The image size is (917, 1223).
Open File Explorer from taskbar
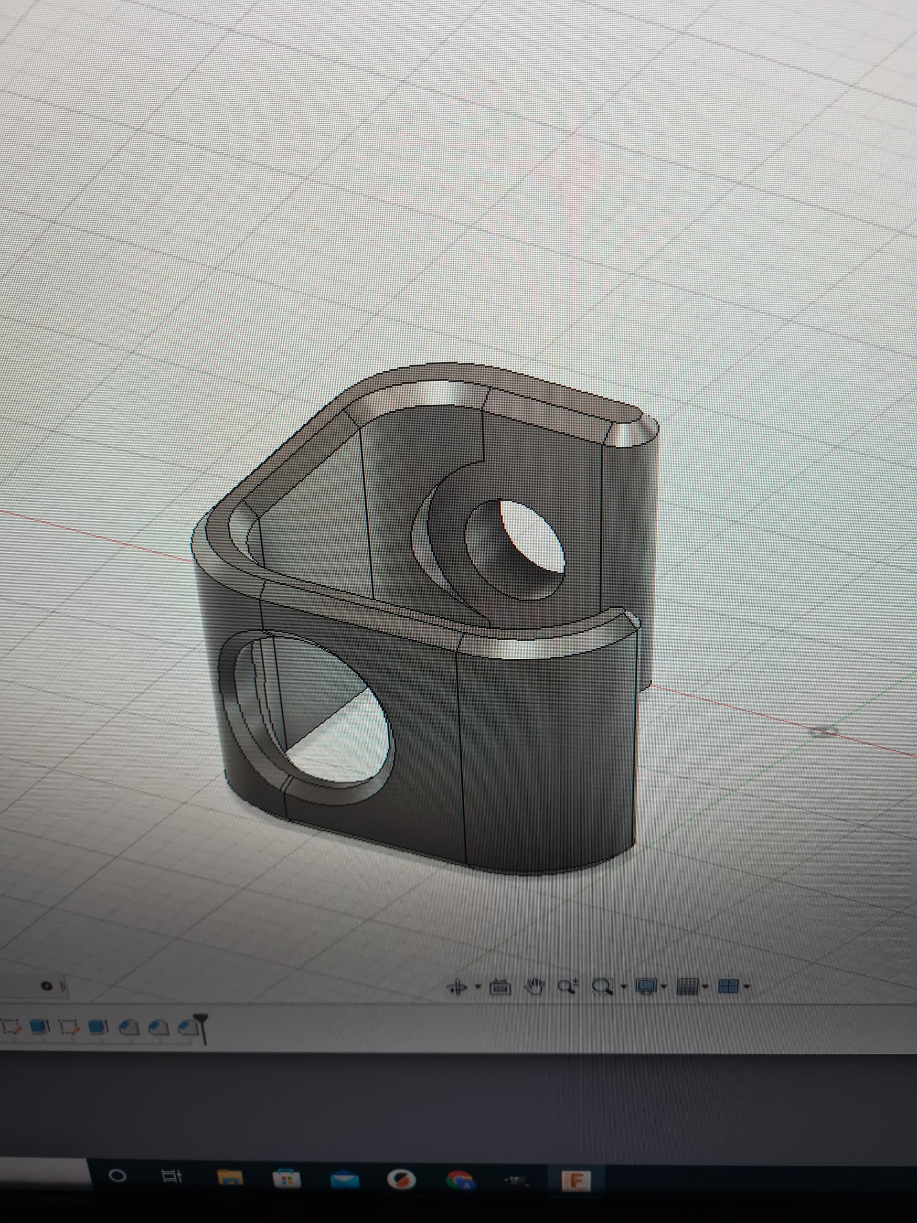tap(230, 1180)
